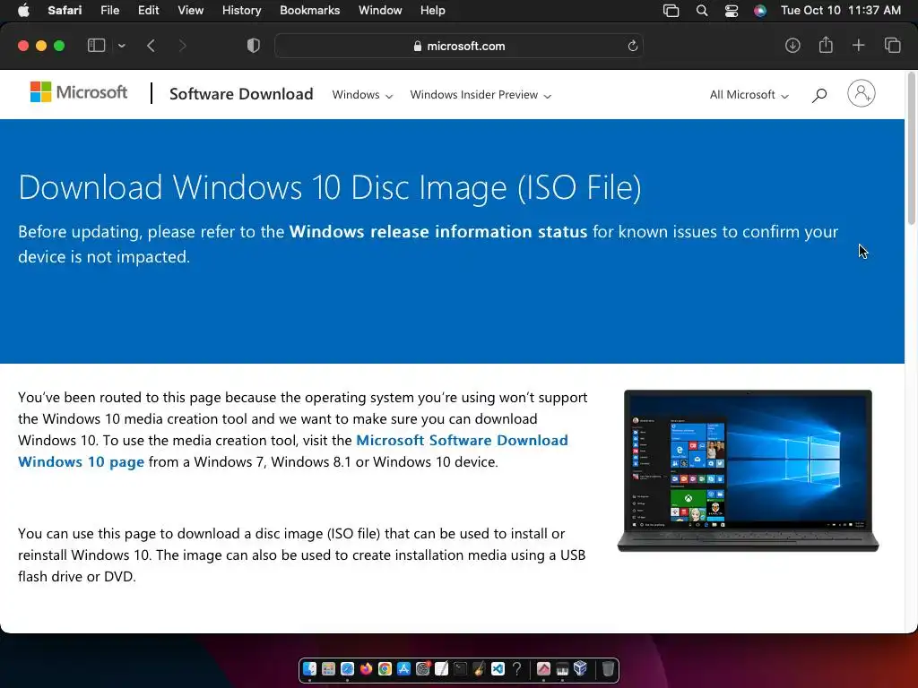Image resolution: width=918 pixels, height=688 pixels.
Task: Open the Bookmarks menu
Action: (x=309, y=10)
